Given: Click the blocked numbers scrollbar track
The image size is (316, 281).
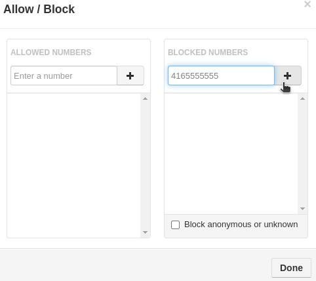Looking at the screenshot, I should click(x=302, y=154).
